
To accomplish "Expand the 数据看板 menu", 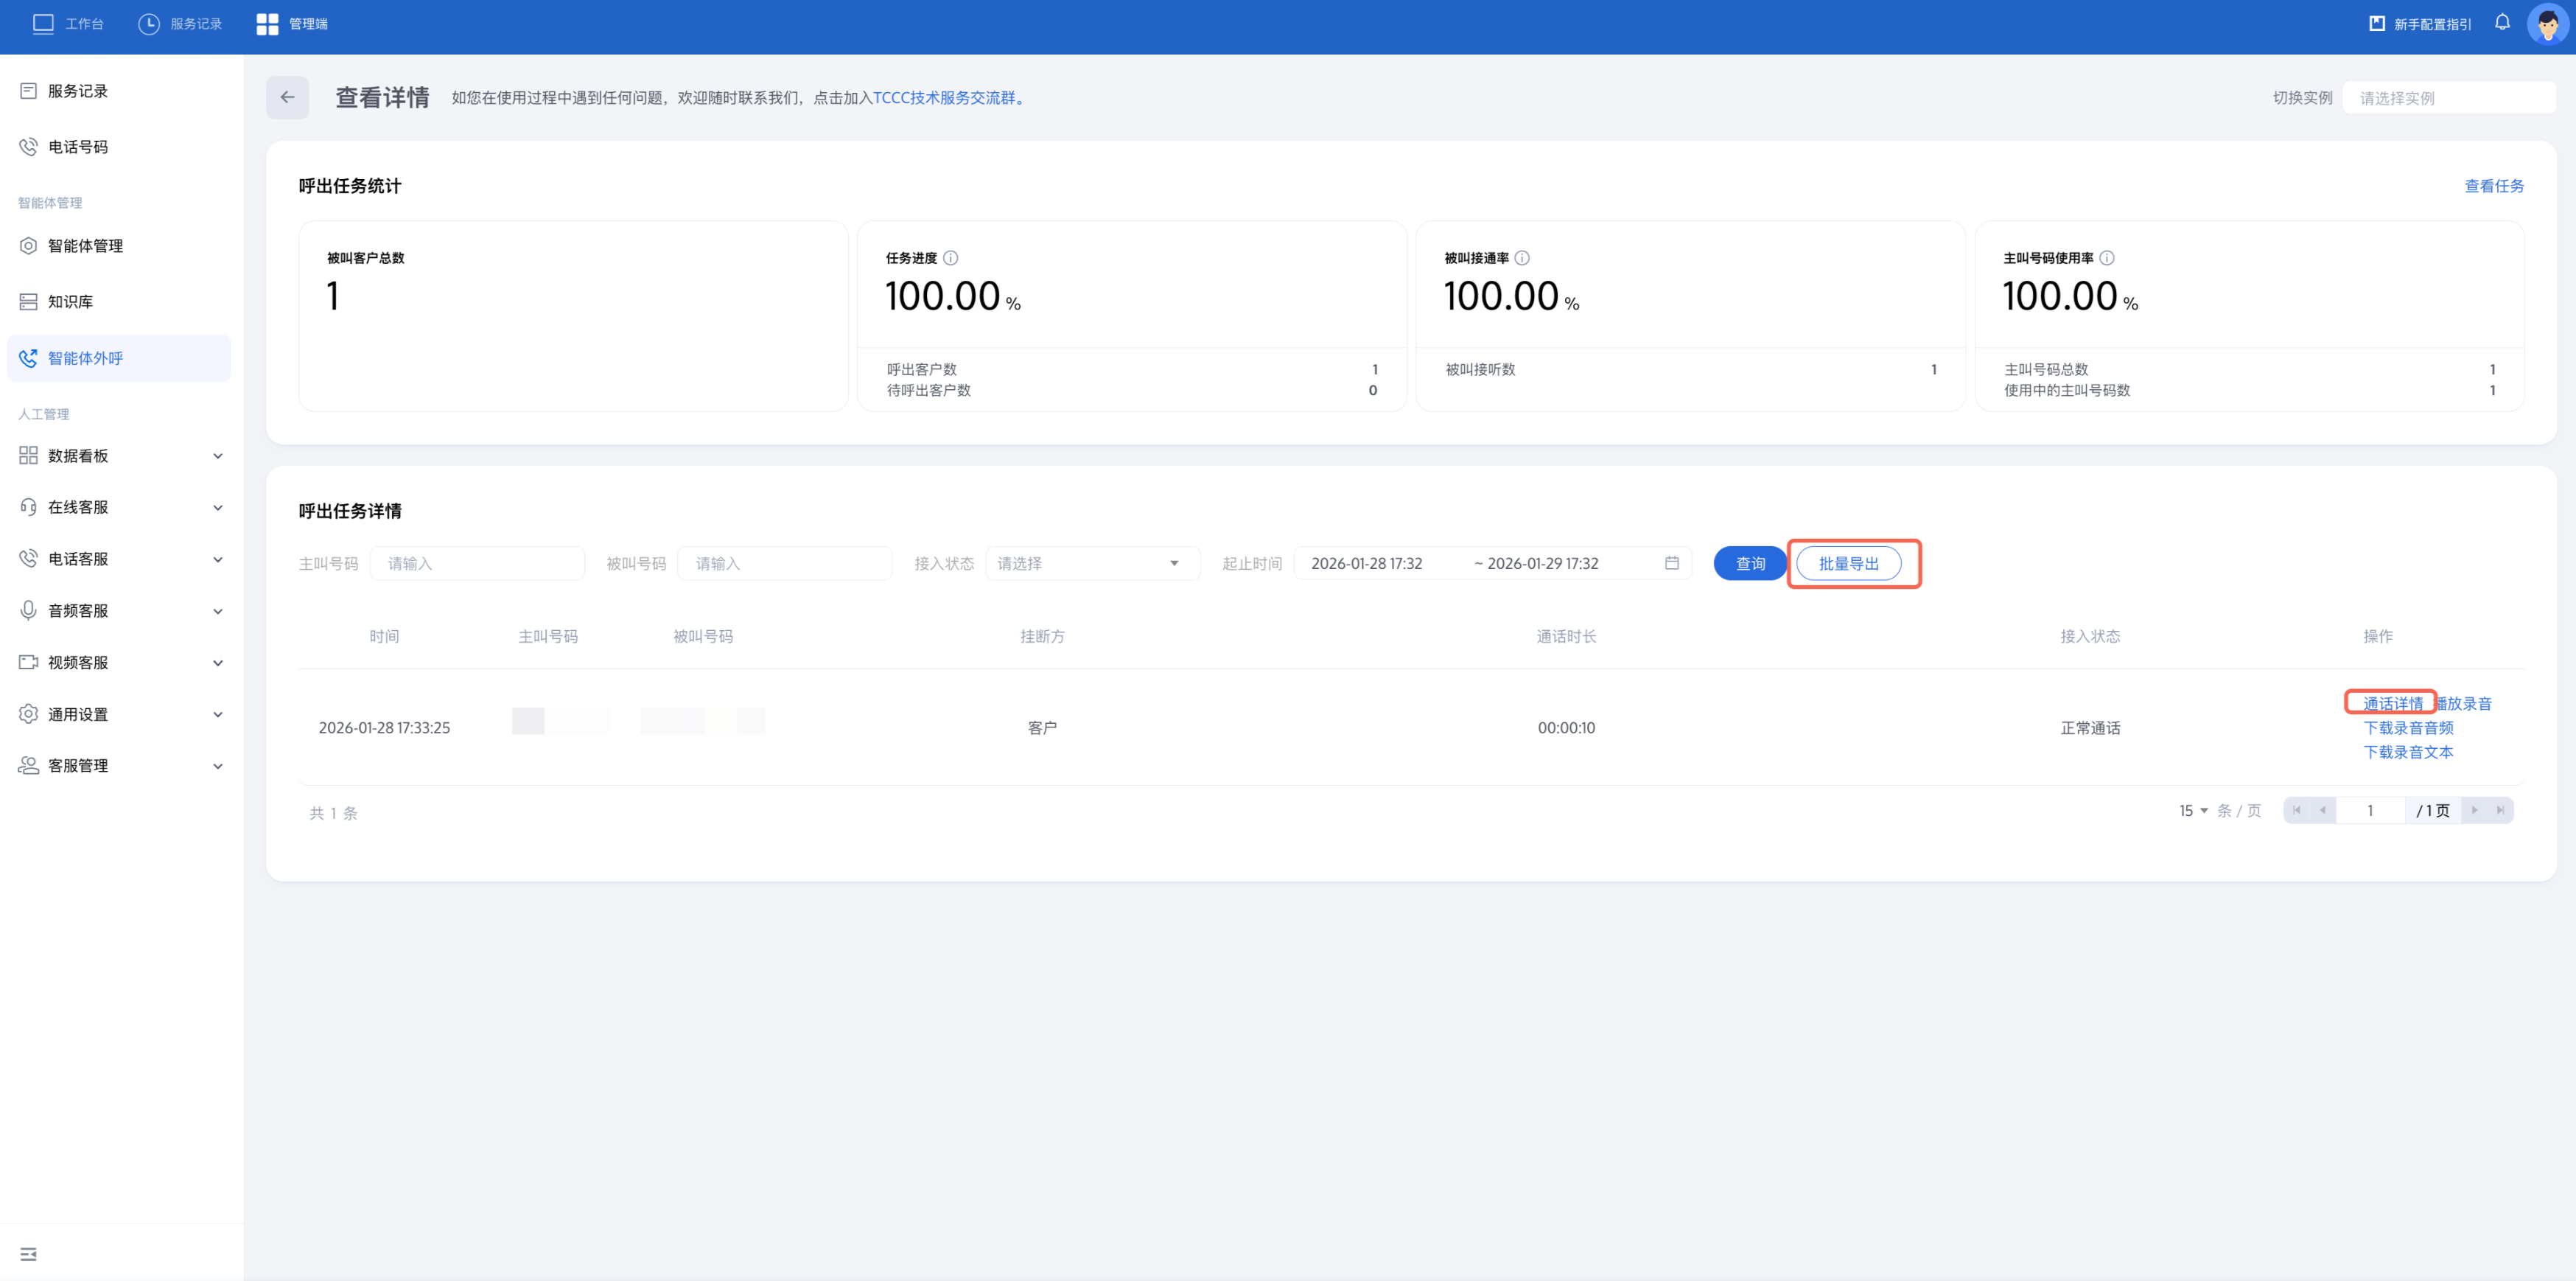I will (120, 456).
